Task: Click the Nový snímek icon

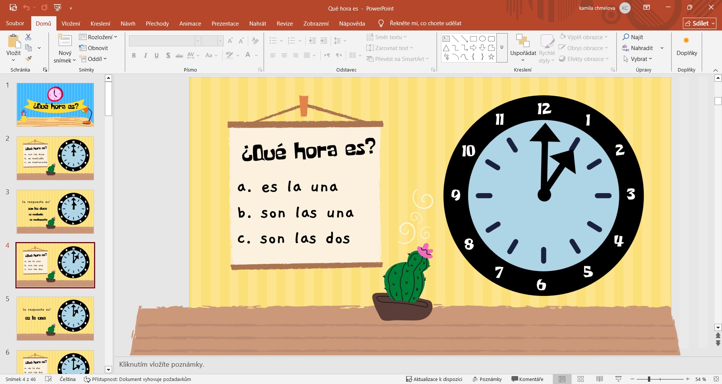Action: coord(65,41)
